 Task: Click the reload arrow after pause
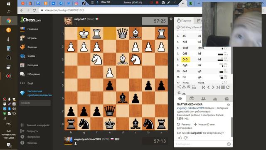click(x=228, y=87)
